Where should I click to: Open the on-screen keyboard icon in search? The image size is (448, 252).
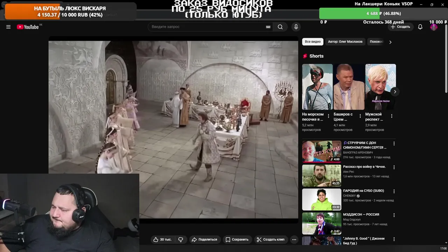tap(268, 27)
